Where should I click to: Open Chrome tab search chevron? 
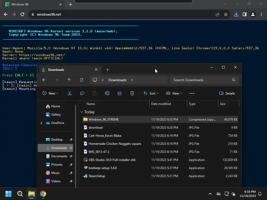coord(225,4)
